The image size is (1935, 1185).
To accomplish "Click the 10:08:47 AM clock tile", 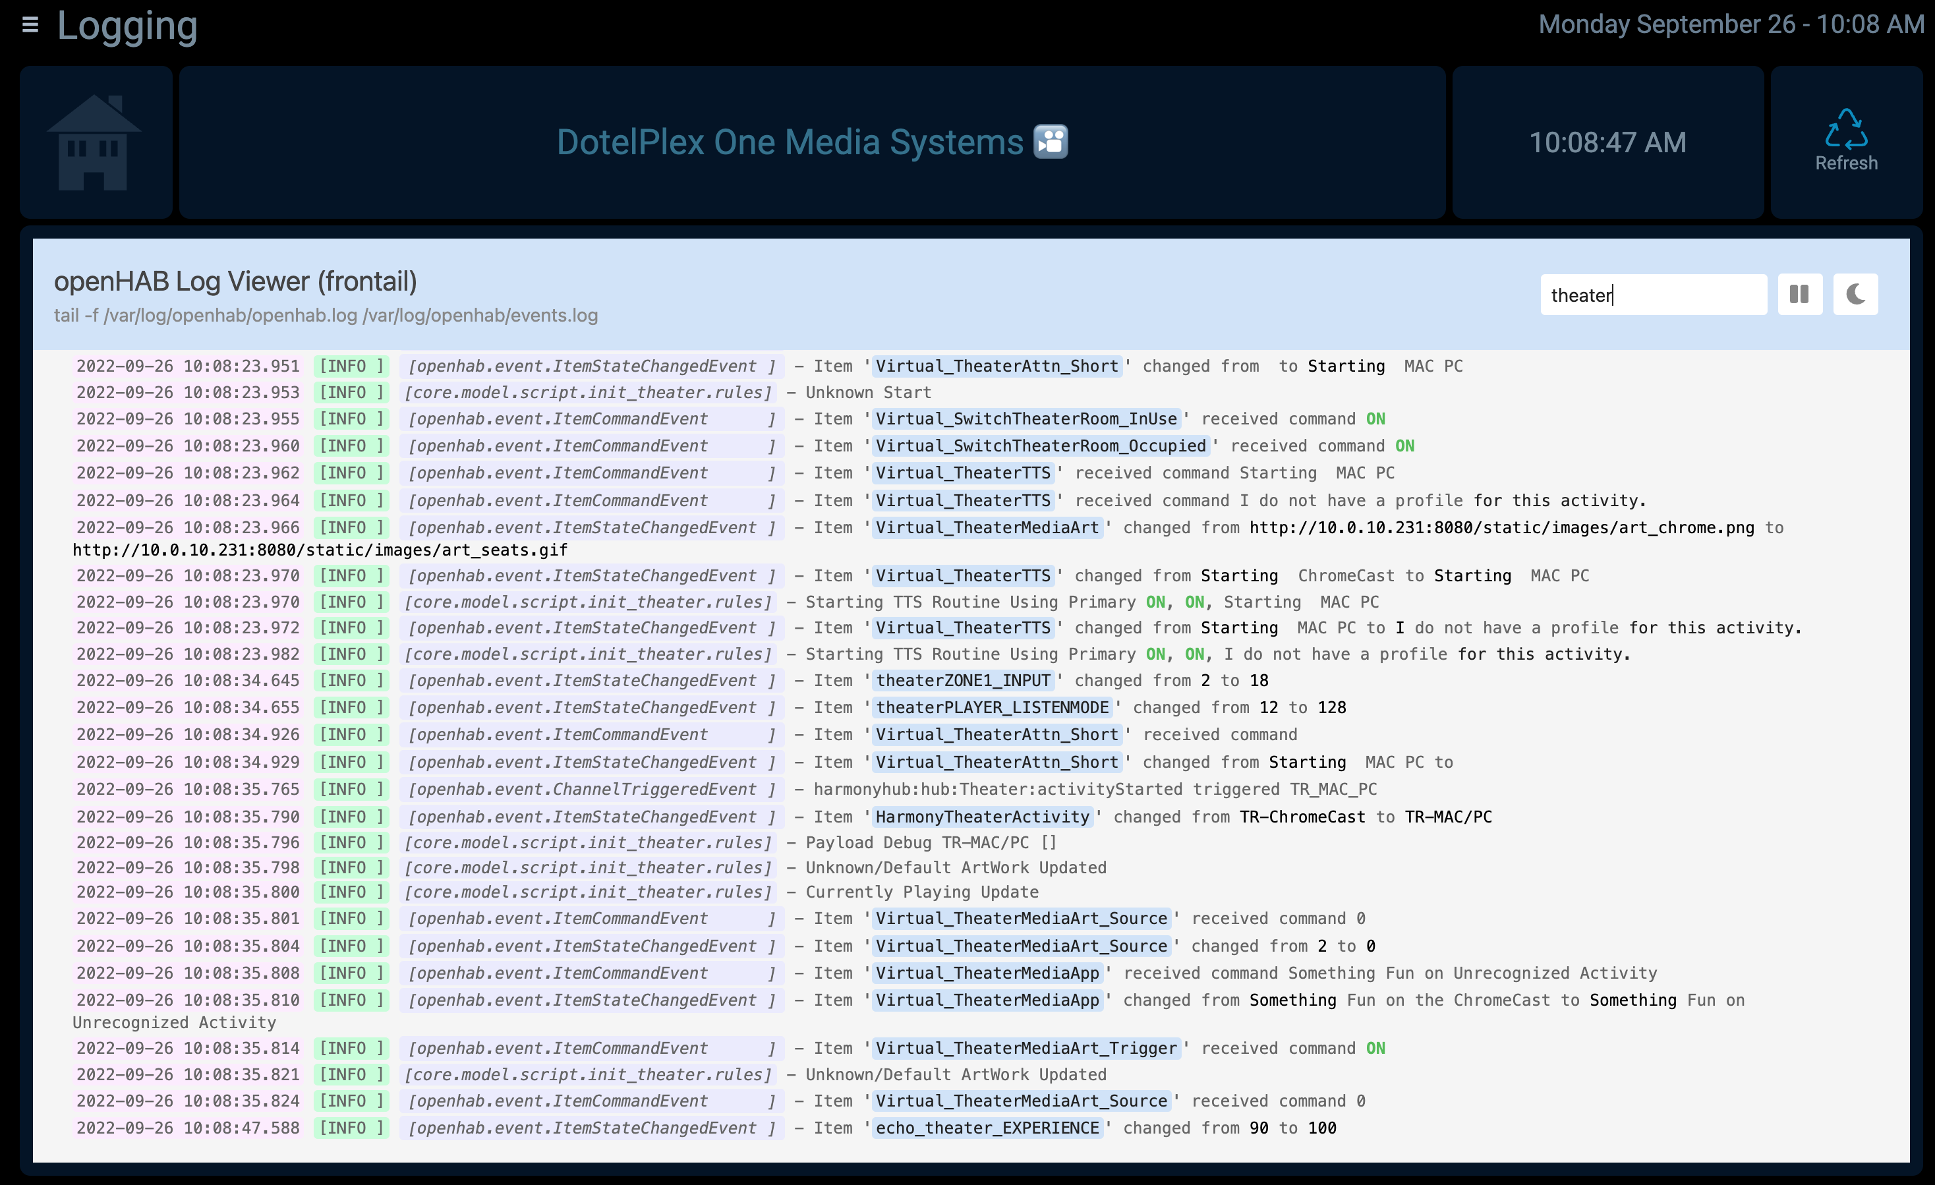I will pos(1607,142).
